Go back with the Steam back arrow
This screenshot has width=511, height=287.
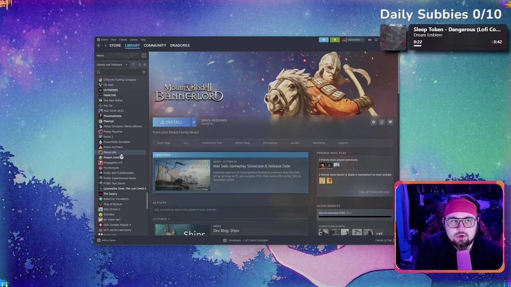[99, 45]
